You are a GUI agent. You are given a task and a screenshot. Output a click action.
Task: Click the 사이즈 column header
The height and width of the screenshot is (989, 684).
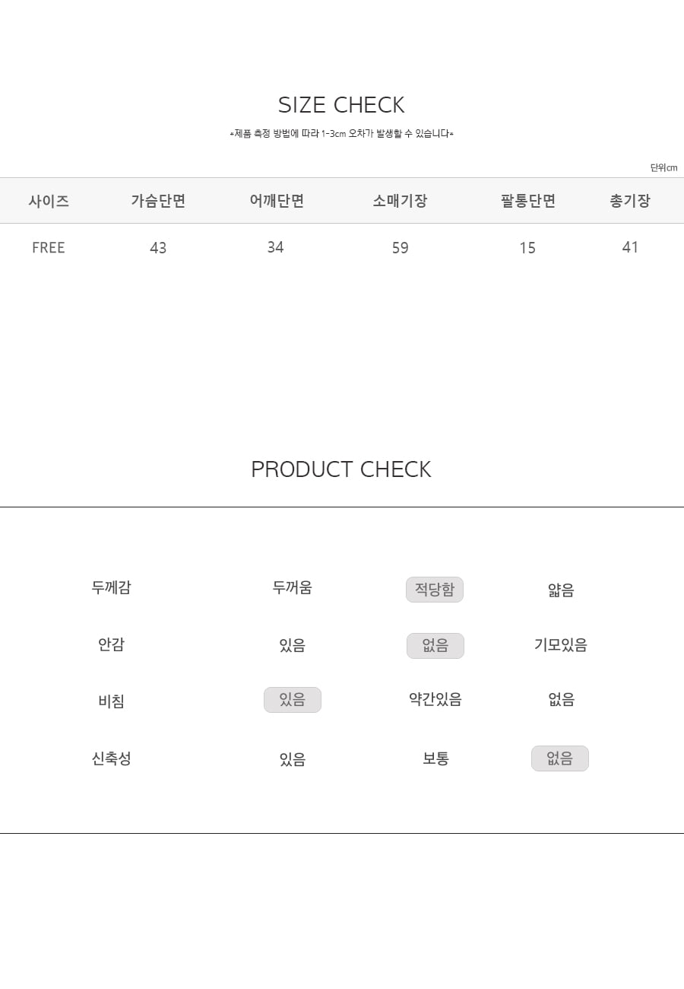[49, 201]
